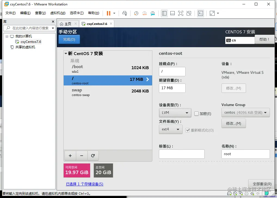Open the 虚拟机(M) menu
The width and height of the screenshot is (277, 198).
[58, 13]
